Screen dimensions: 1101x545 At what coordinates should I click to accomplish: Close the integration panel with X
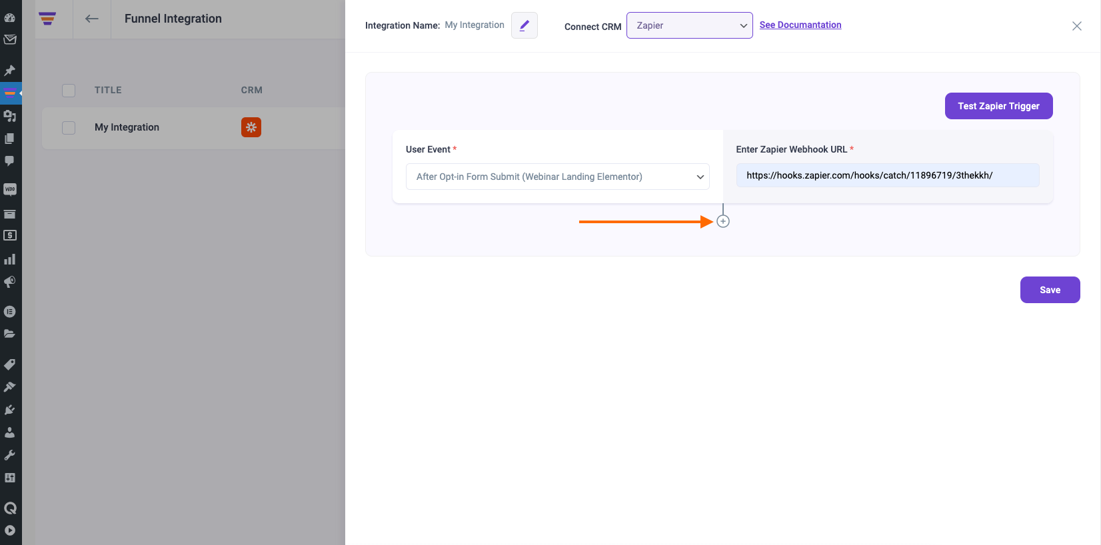pyautogui.click(x=1077, y=26)
